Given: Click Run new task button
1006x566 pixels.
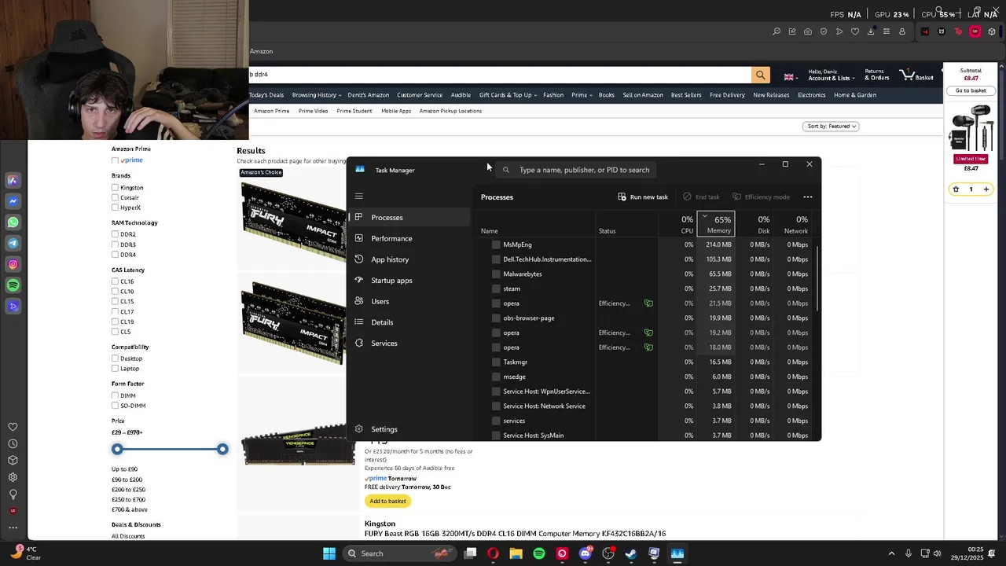Looking at the screenshot, I should (x=643, y=197).
